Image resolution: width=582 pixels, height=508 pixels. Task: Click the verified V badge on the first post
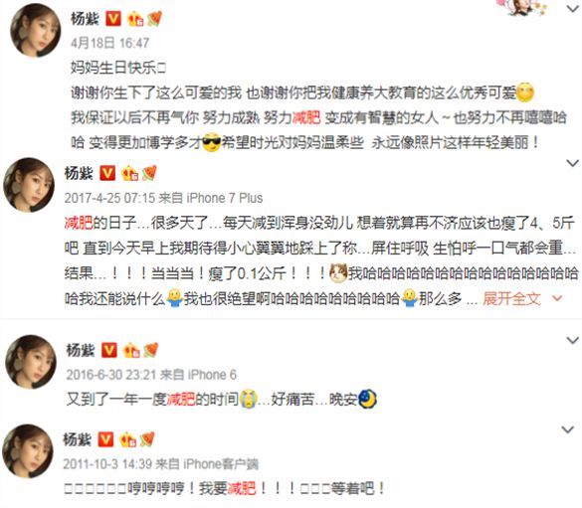tap(113, 19)
